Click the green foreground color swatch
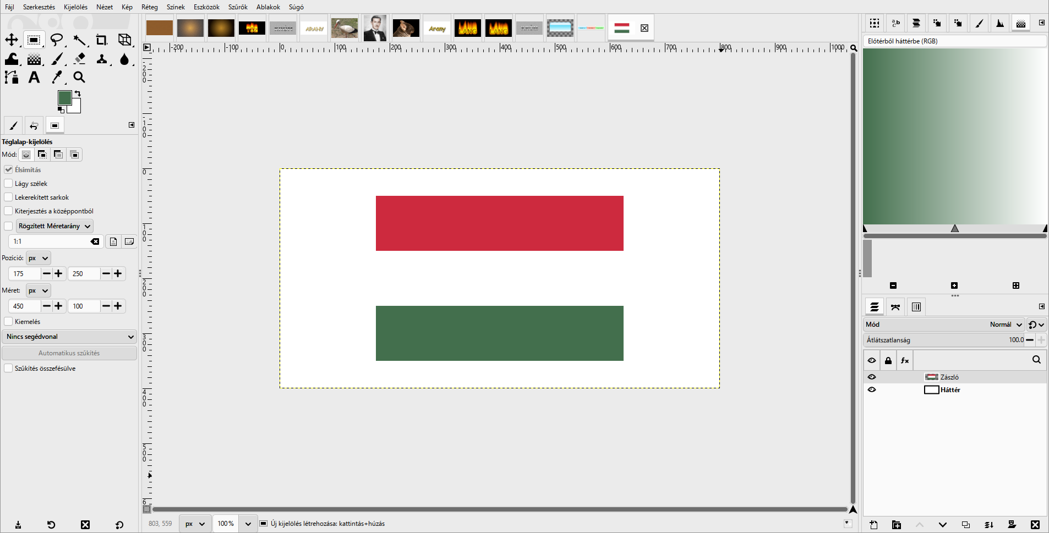This screenshot has width=1049, height=533. point(64,97)
